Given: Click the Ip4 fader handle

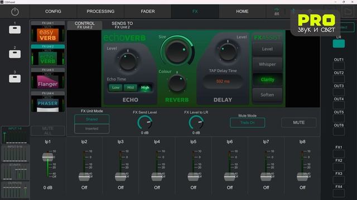Looking at the screenshot, I should tap(157, 177).
